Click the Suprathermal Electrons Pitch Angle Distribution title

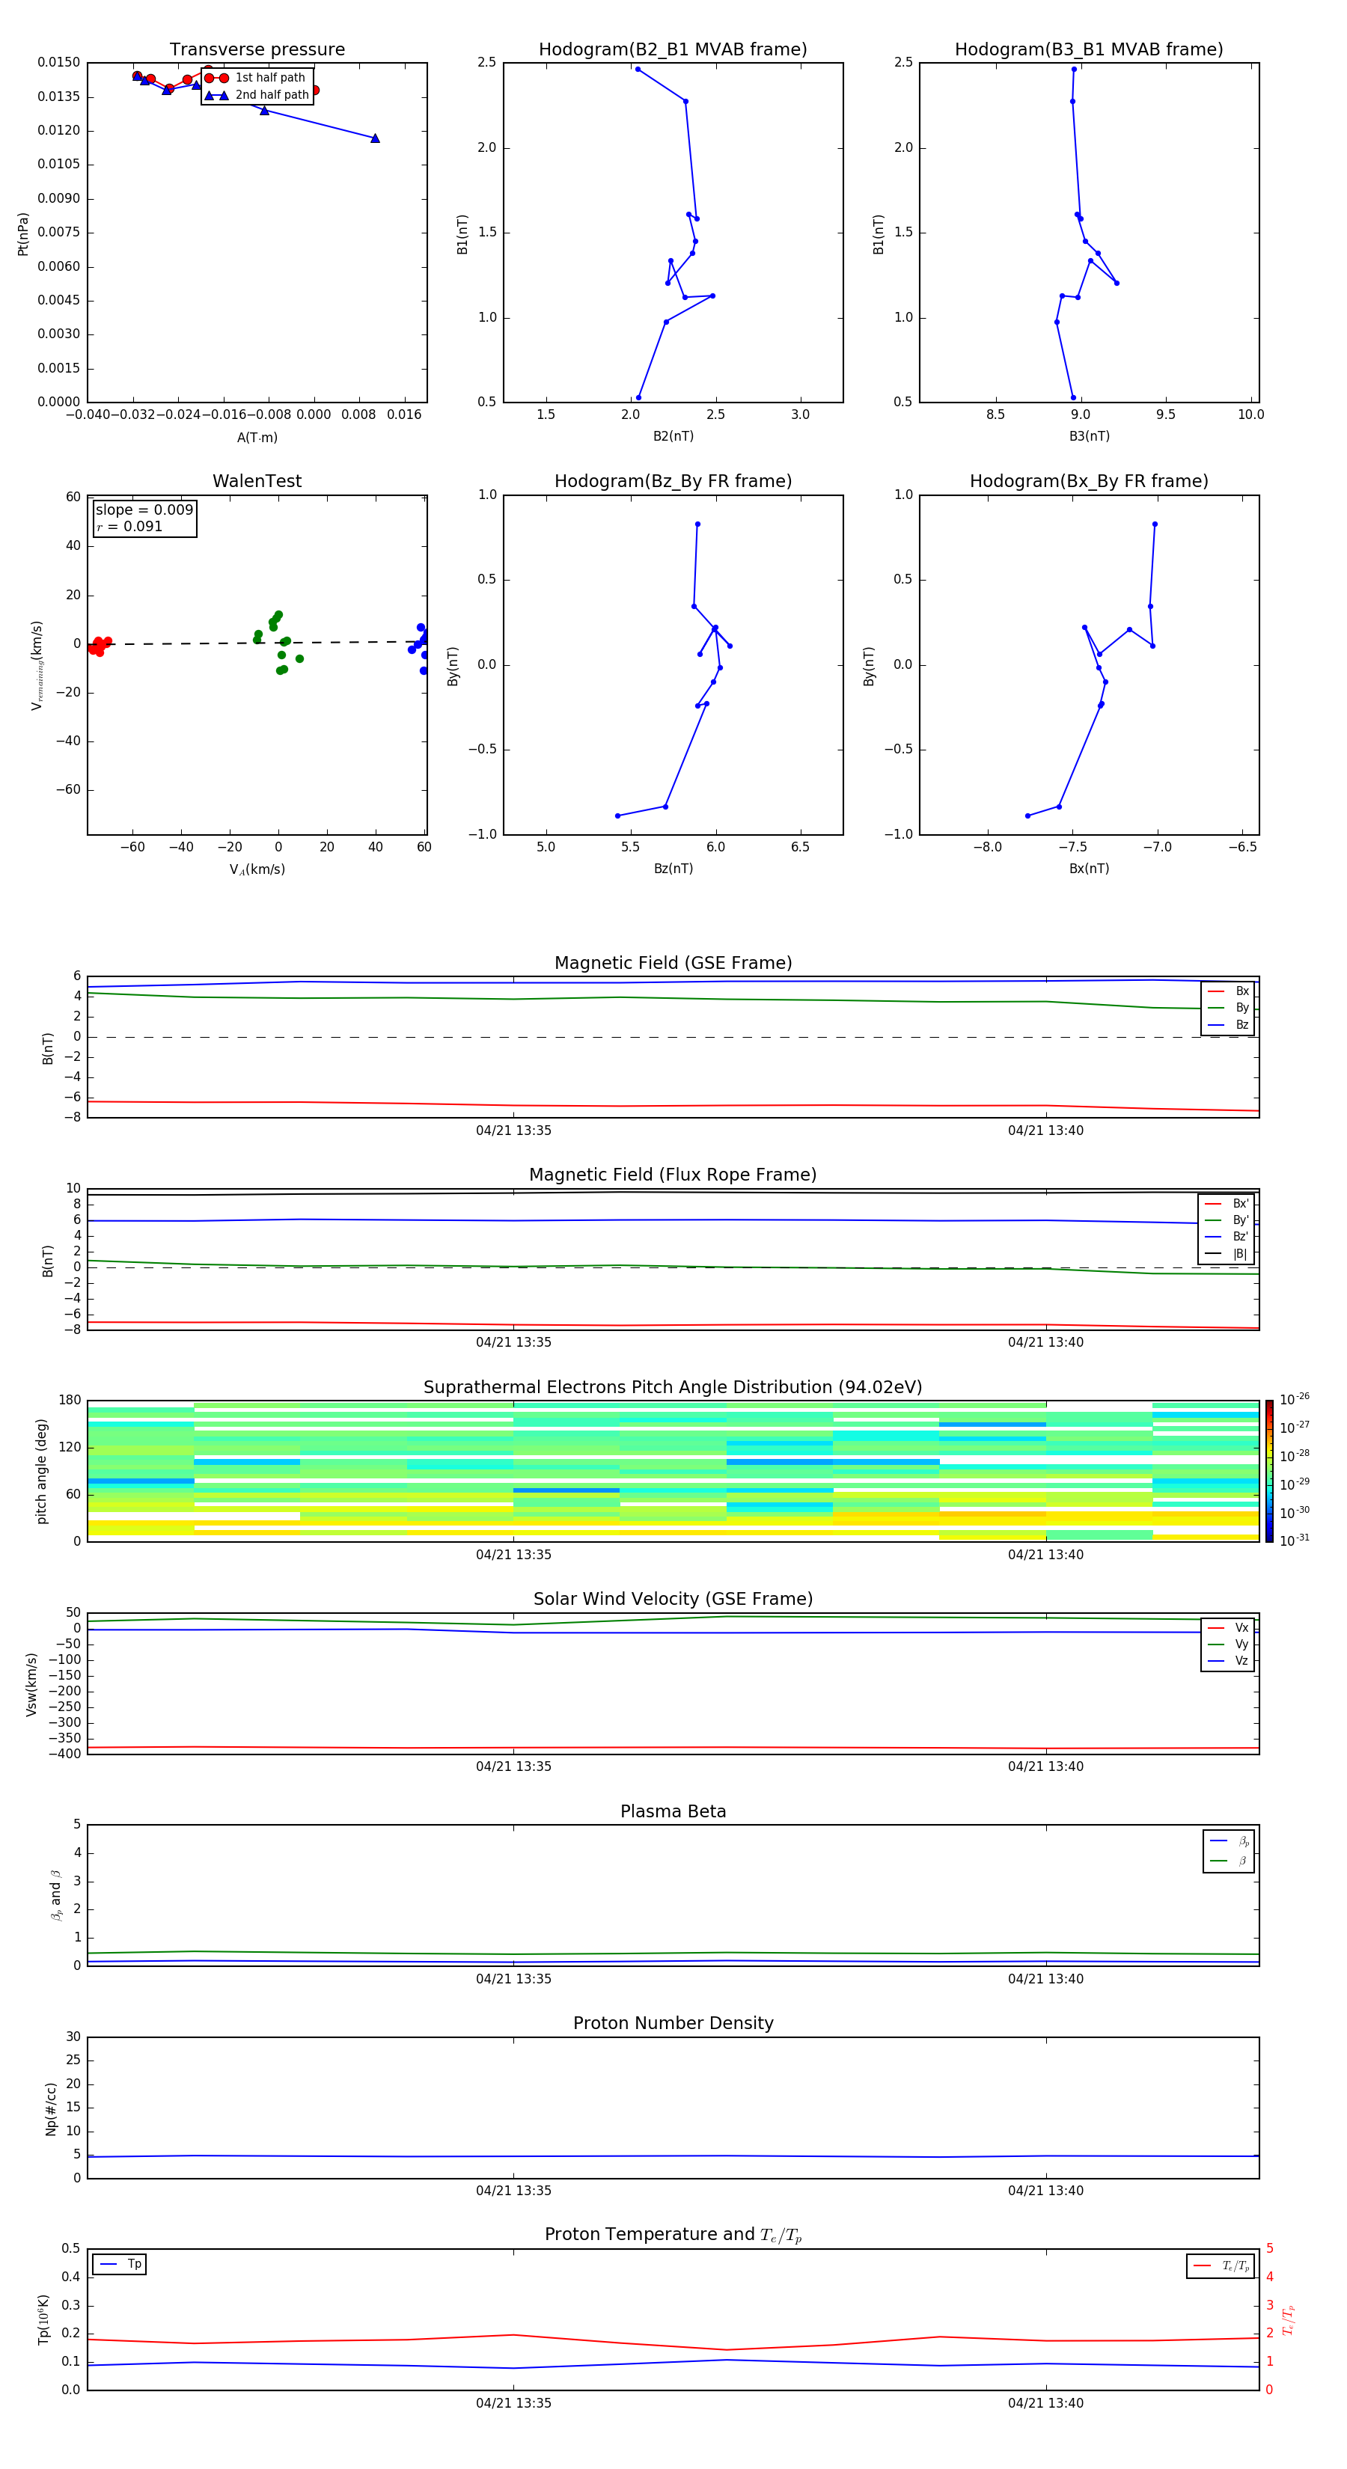(673, 1387)
